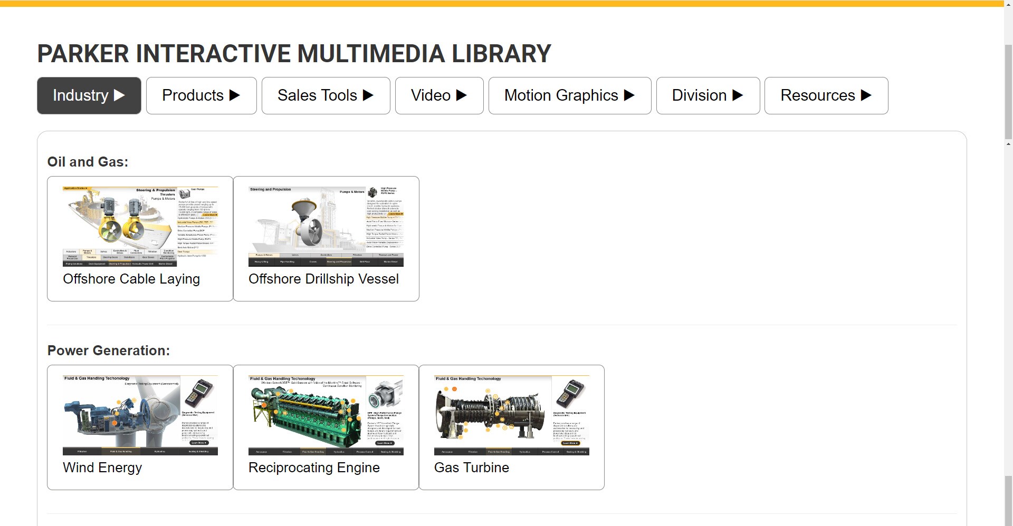The image size is (1013, 526).
Task: Click the arrow icon on the Resources button
Action: coord(866,95)
